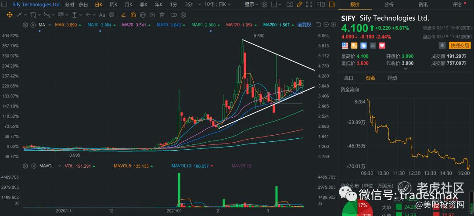Remove the MAVOL indicator with X icon
The image size is (474, 216).
pos(33,166)
